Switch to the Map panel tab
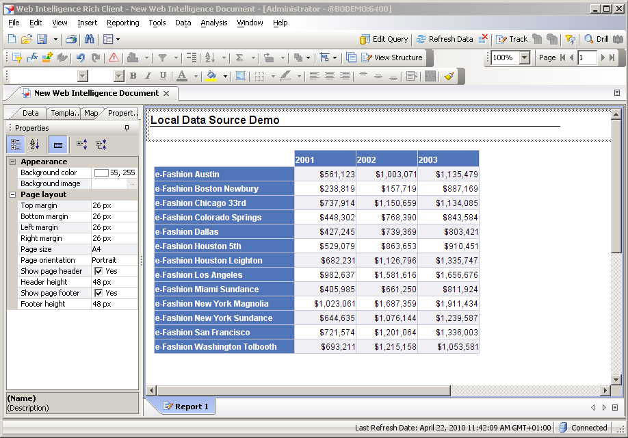This screenshot has height=438, width=628. coord(91,113)
